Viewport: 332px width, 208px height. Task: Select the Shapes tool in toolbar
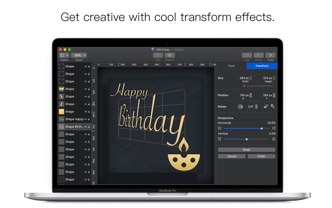(x=170, y=55)
